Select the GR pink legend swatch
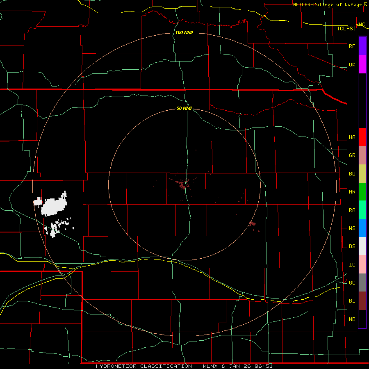Viewport: 369px width, 369px height. tap(362, 155)
